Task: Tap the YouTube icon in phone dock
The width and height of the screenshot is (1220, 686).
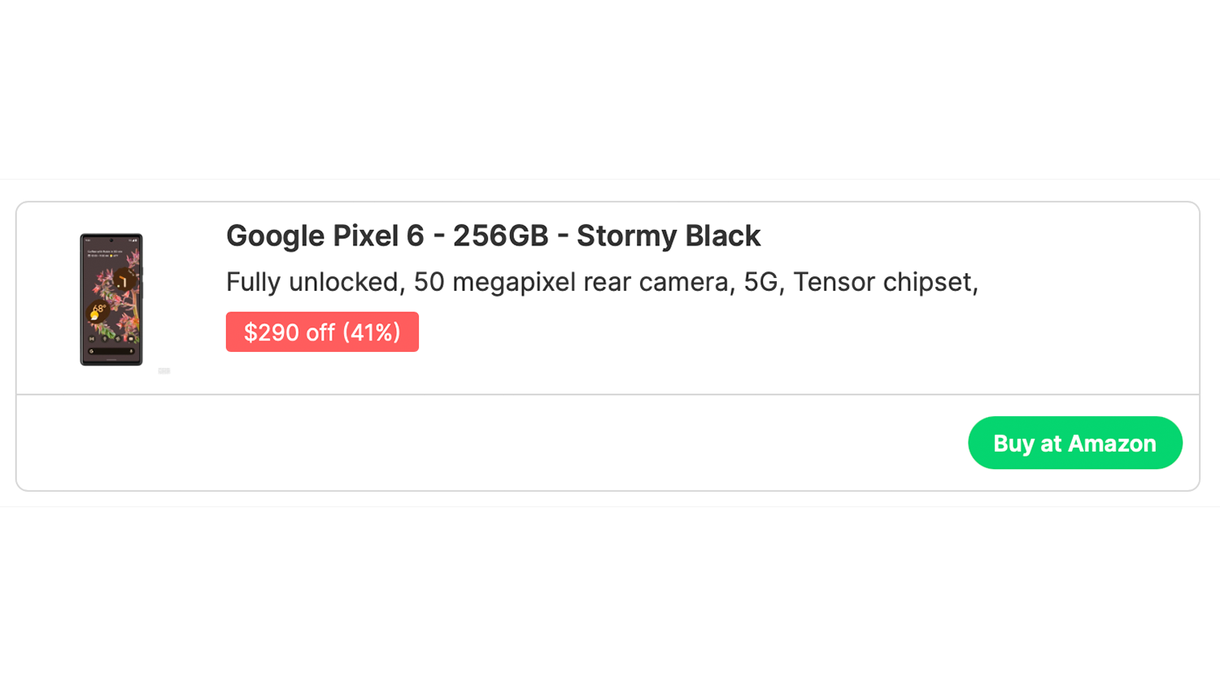Action: tap(131, 339)
